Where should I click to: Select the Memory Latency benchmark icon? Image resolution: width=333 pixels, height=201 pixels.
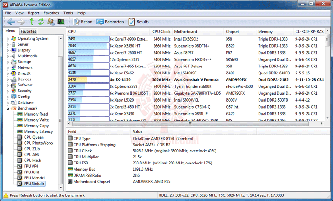coord(20,131)
